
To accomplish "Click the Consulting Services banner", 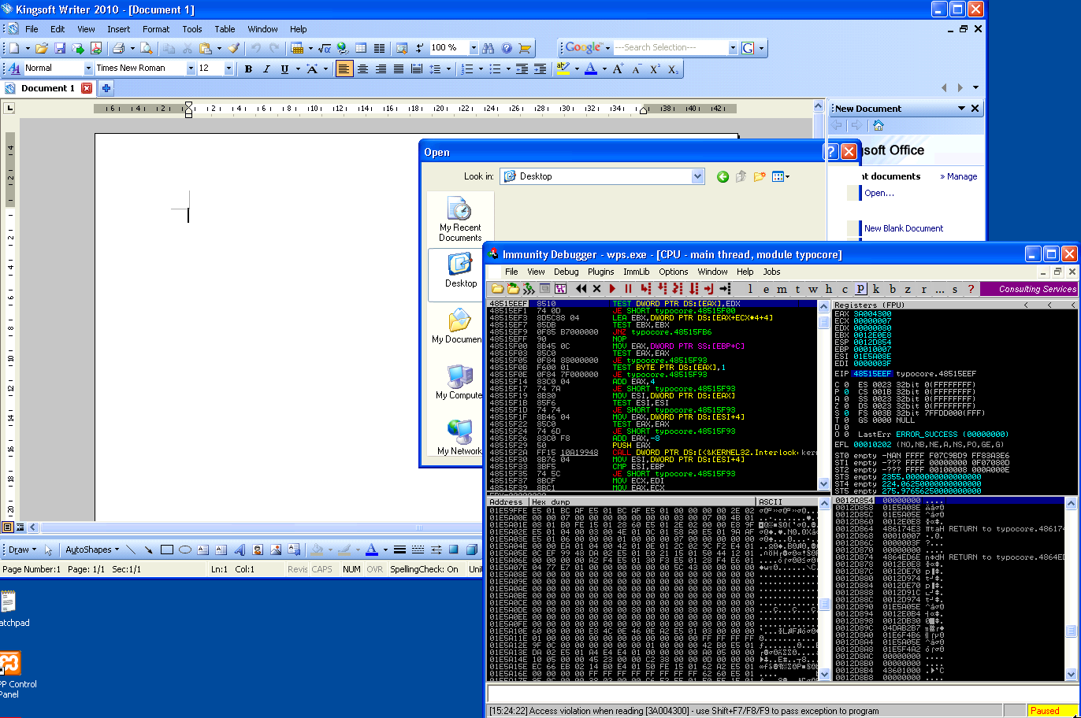I will (x=1030, y=289).
